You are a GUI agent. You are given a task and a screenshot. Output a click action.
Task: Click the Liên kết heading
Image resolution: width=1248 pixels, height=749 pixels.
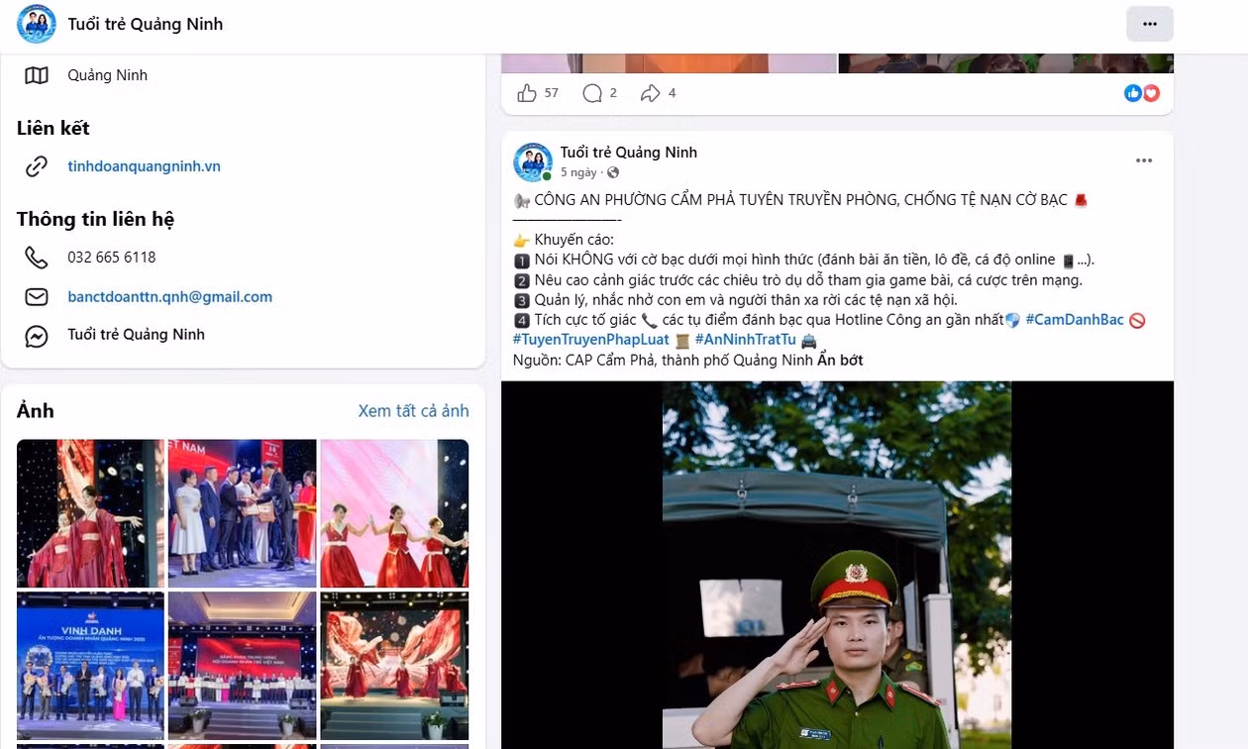[53, 128]
